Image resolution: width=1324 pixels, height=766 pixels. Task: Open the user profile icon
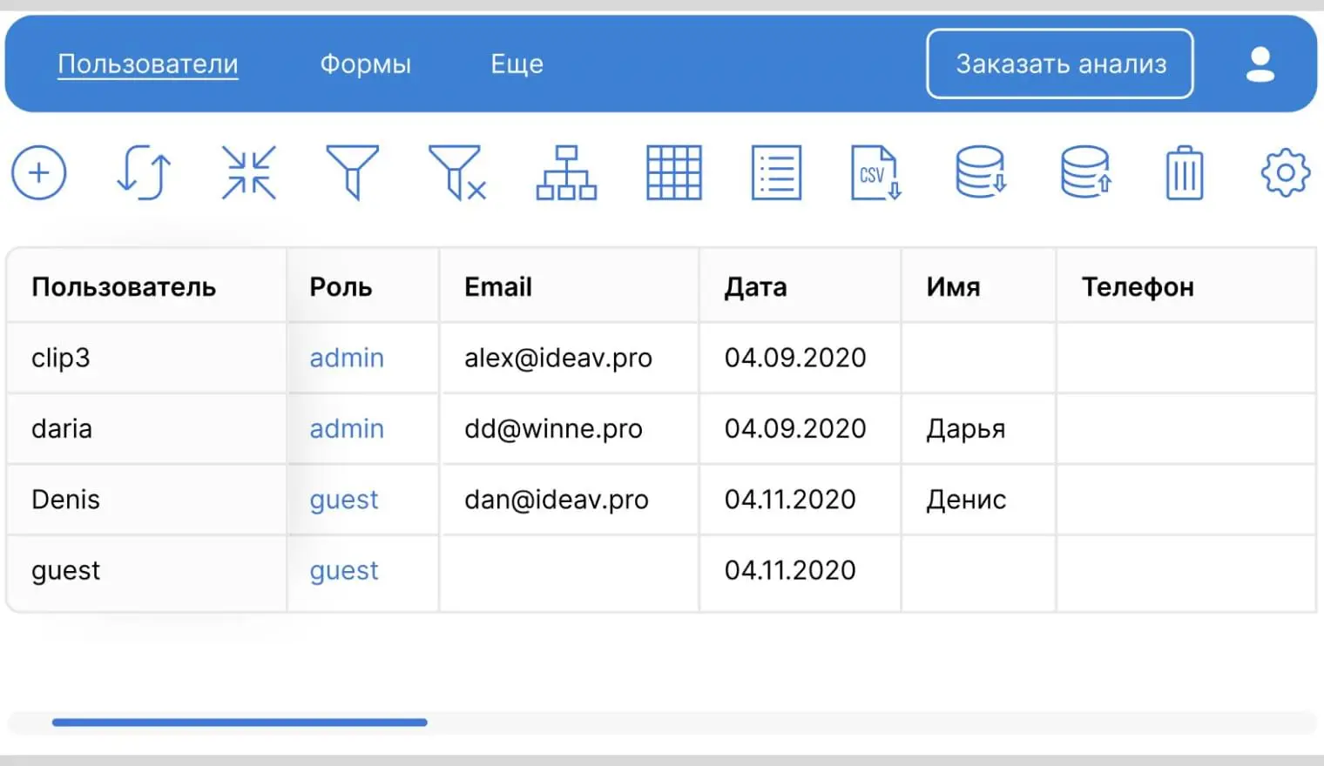pyautogui.click(x=1260, y=64)
